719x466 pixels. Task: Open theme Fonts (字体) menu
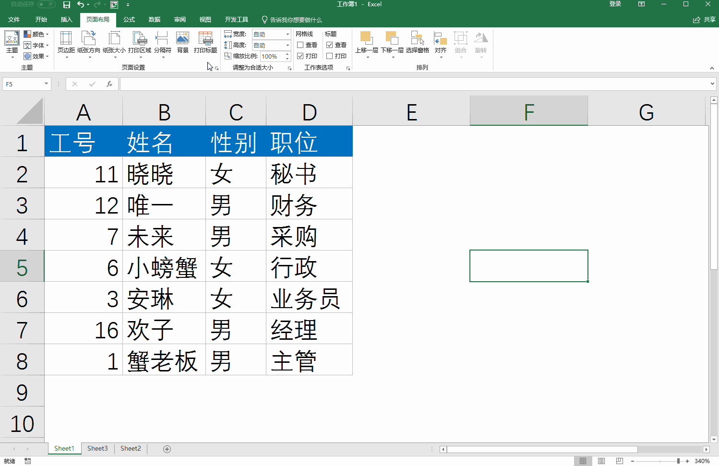(36, 45)
